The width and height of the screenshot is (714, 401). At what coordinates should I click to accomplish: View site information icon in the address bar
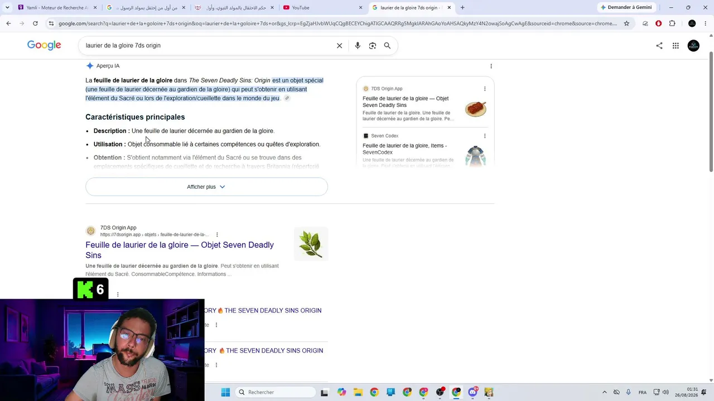[51, 23]
